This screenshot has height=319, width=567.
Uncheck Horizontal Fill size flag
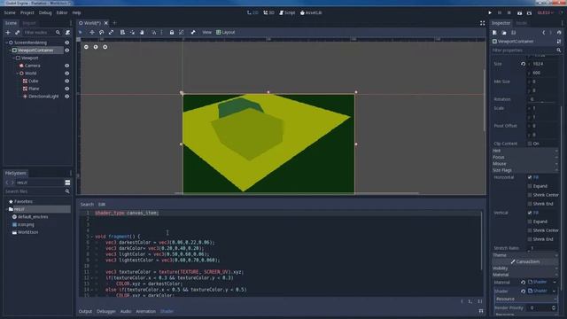pos(530,177)
